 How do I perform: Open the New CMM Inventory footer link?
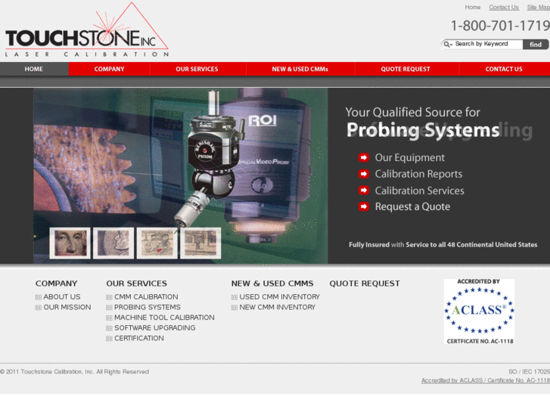coord(277,308)
